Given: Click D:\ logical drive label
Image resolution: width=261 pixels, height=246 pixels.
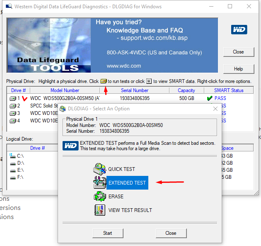Looking at the screenshot, I should point(21,163).
